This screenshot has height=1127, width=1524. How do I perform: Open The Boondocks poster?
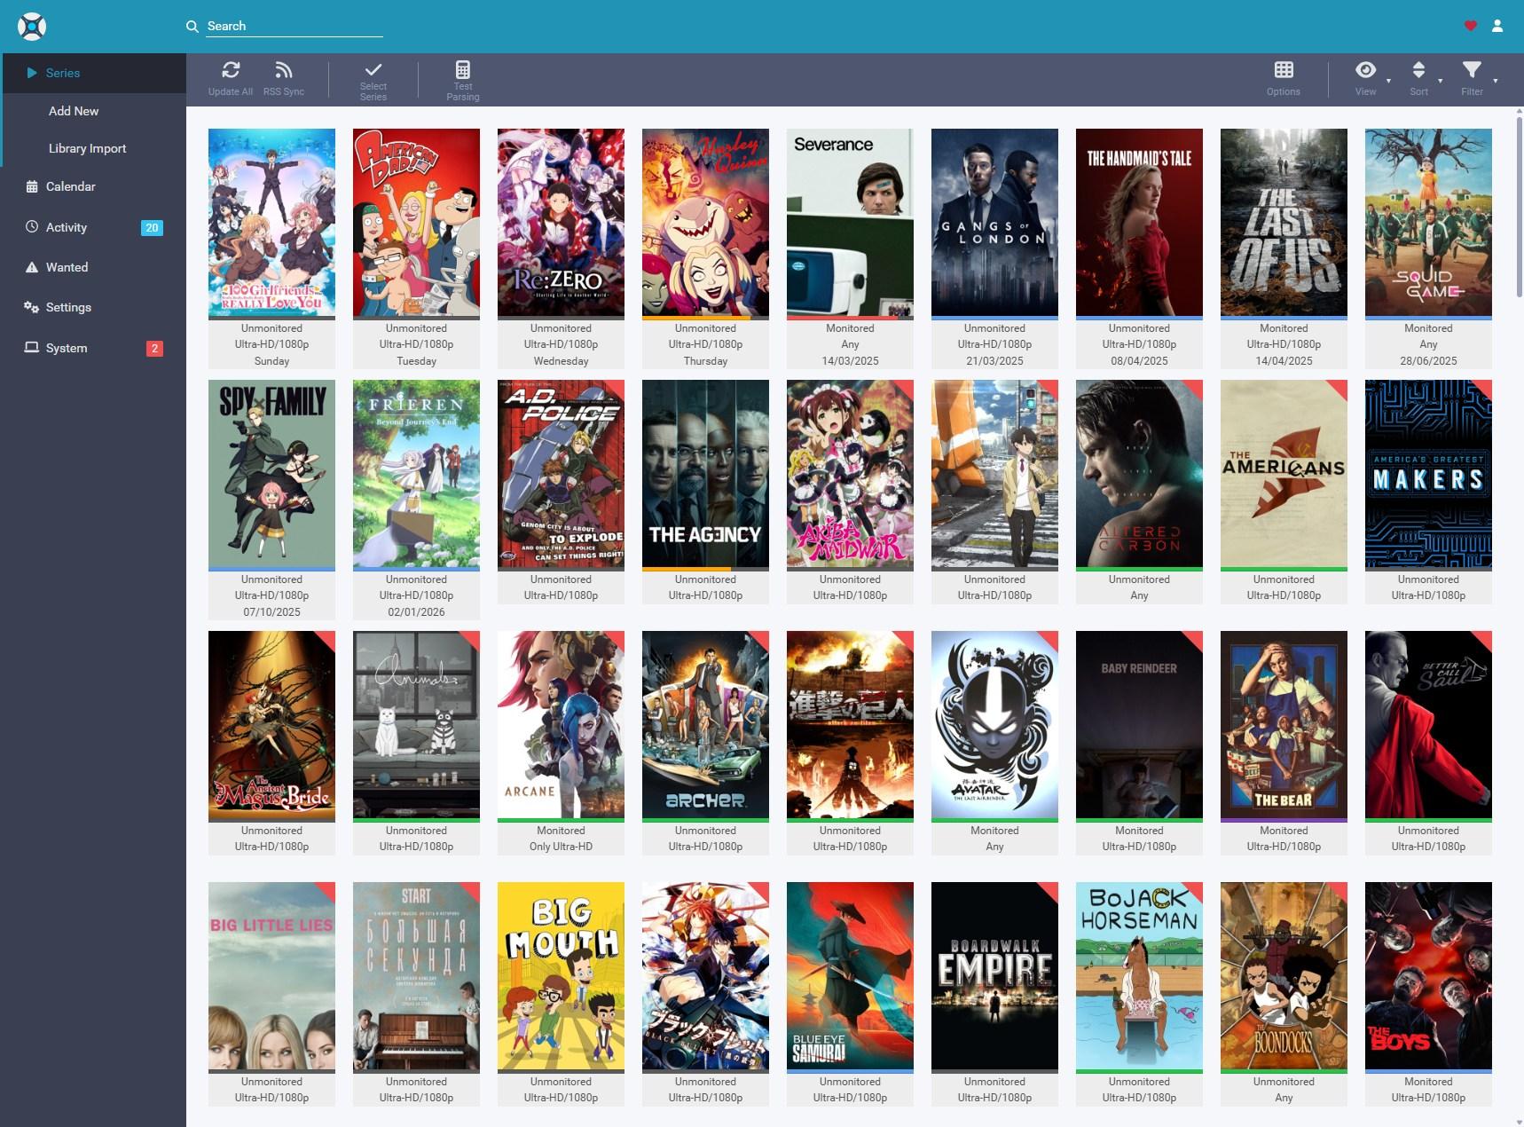1284,975
